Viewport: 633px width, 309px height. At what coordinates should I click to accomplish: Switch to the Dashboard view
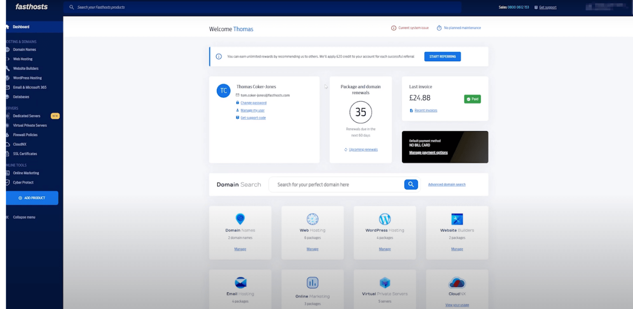21,26
